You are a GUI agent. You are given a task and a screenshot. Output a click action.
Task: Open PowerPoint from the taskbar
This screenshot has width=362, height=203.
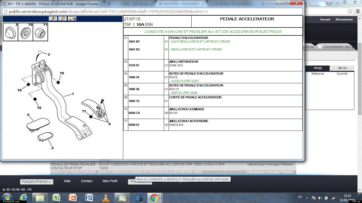coord(73,197)
